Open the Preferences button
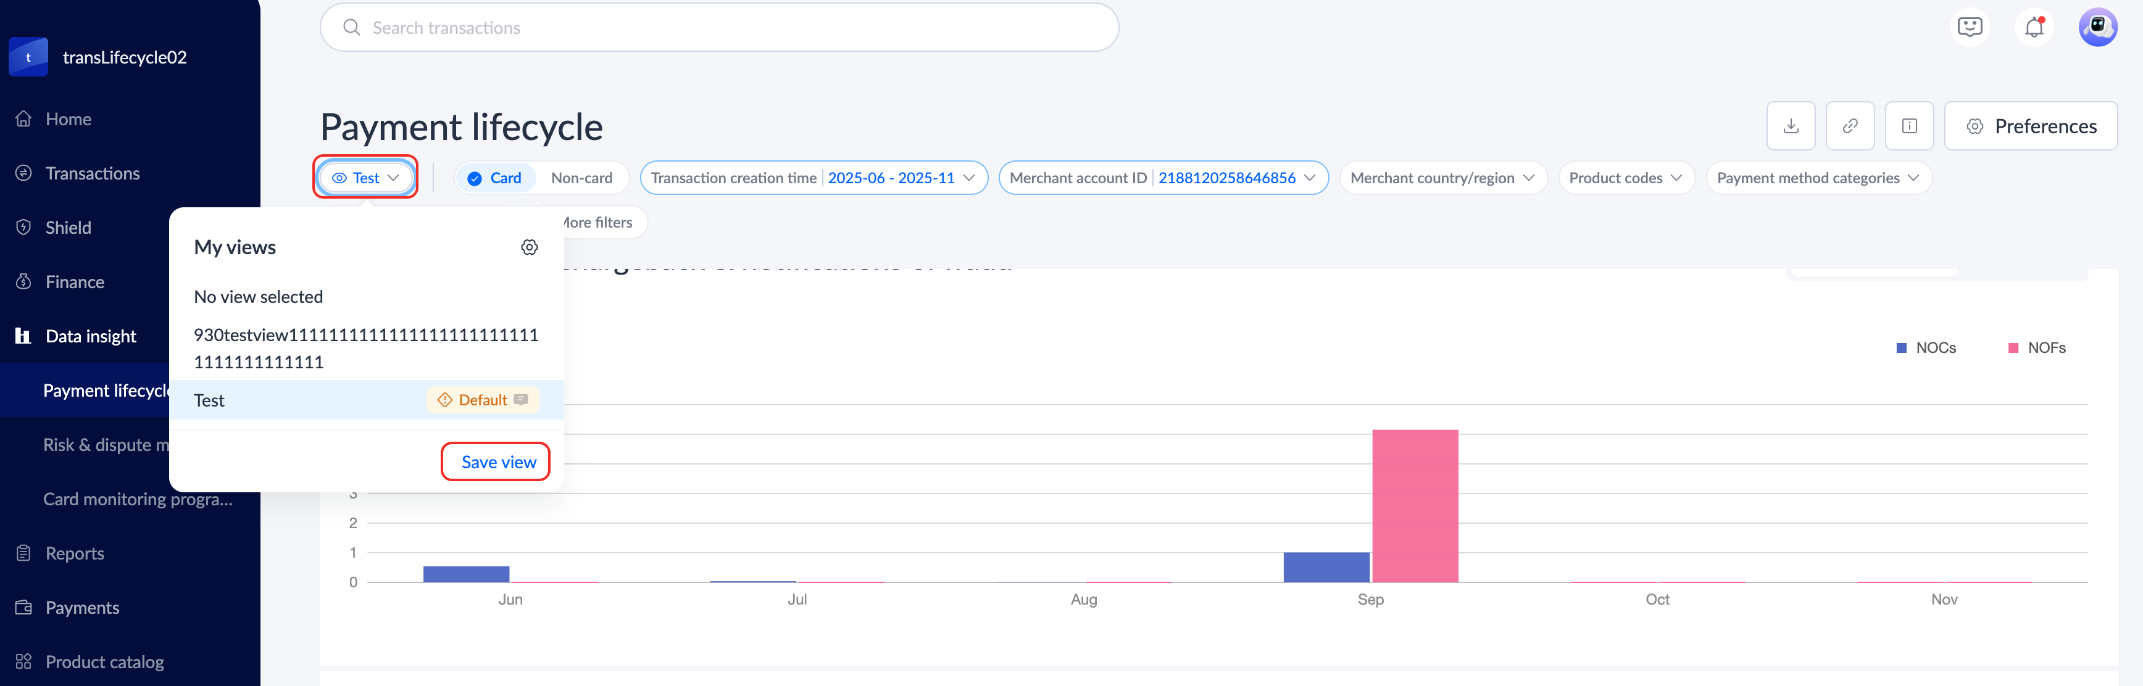 pyautogui.click(x=2030, y=126)
